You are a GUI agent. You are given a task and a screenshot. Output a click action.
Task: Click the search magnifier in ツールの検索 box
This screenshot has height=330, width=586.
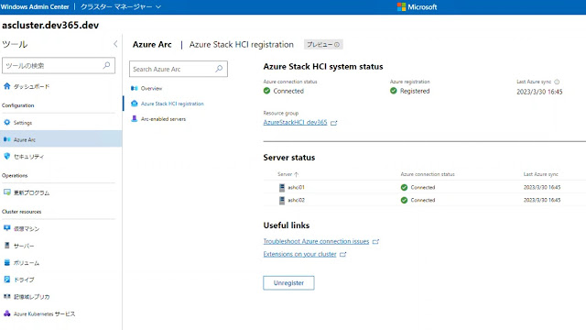tap(106, 65)
